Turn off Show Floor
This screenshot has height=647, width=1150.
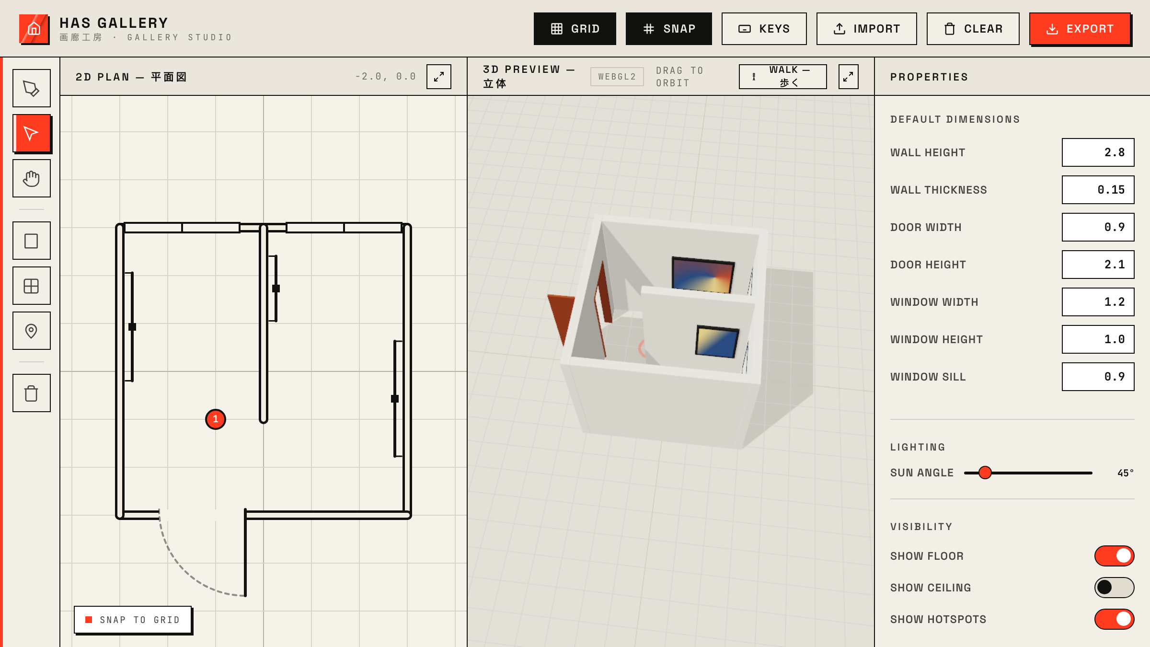[1115, 556]
